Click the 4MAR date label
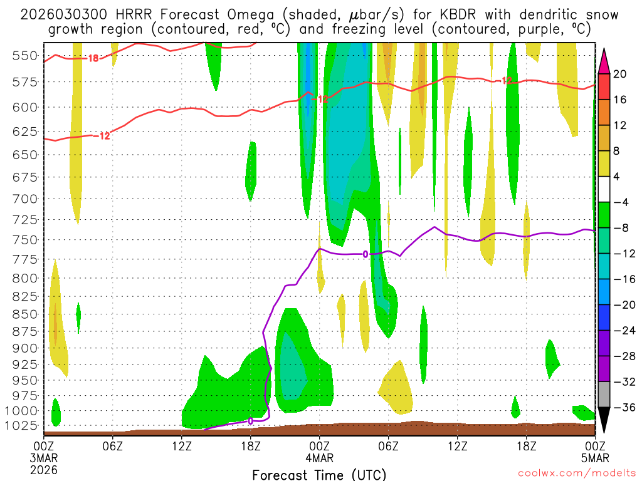Viewport: 642px width, 481px height. (x=319, y=458)
